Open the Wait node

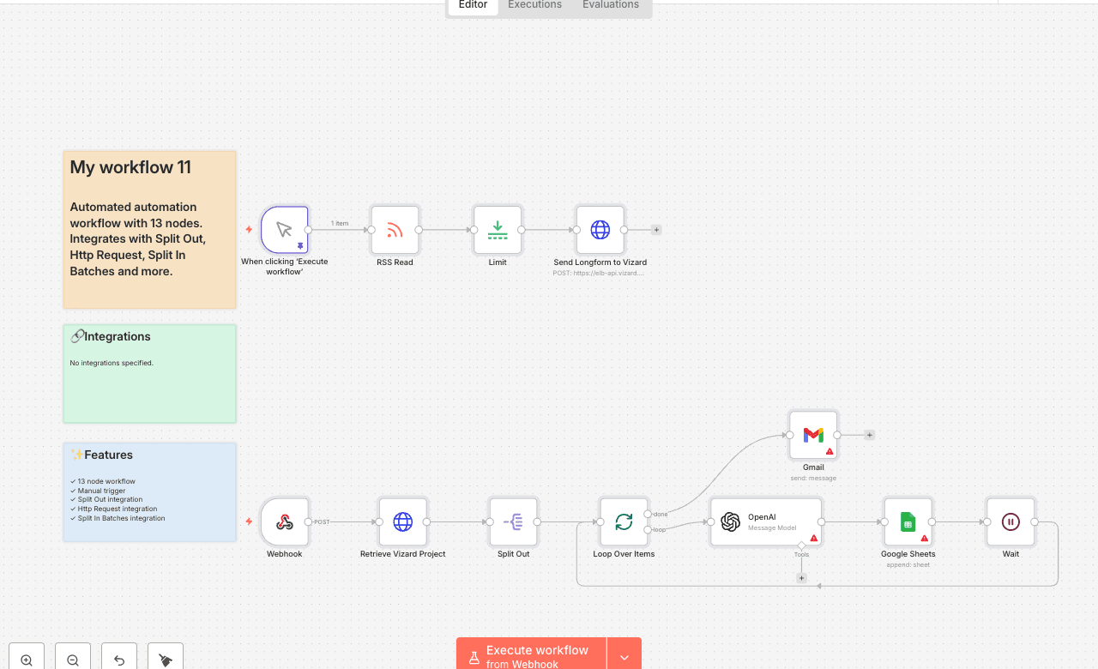click(x=1011, y=521)
